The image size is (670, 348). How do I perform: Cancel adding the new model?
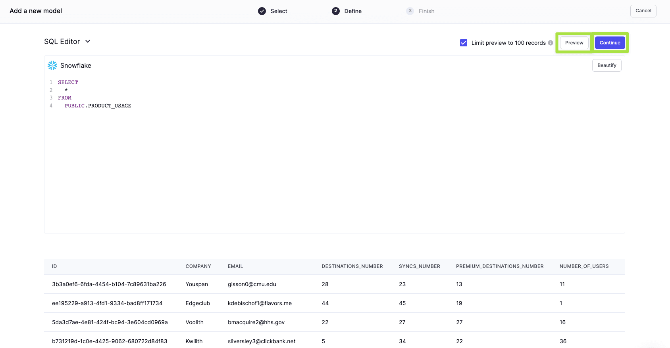(x=643, y=11)
